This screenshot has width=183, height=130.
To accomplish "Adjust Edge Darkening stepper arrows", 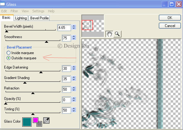I will (74, 68).
